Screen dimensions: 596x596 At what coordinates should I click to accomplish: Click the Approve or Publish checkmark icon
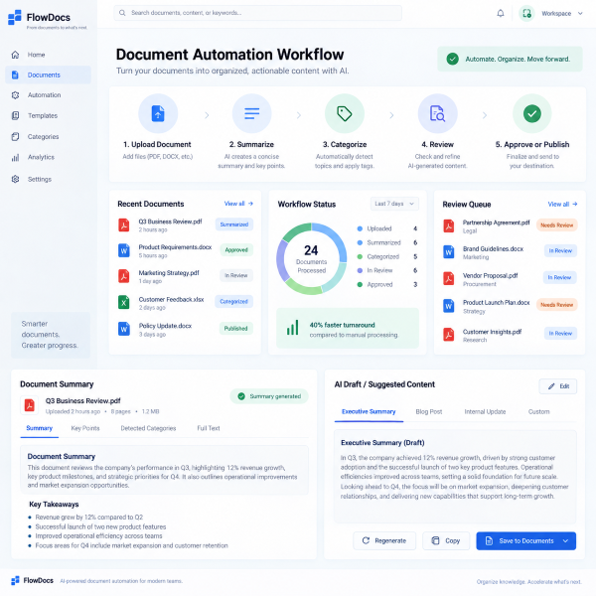(531, 113)
